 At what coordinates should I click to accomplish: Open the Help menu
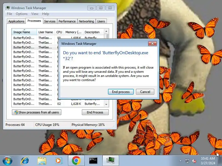pyautogui.click(x=46, y=14)
